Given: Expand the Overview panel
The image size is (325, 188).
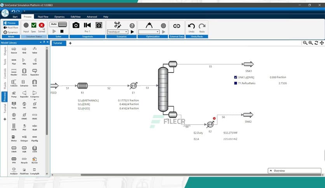Looking at the screenshot, I should tap(294, 171).
